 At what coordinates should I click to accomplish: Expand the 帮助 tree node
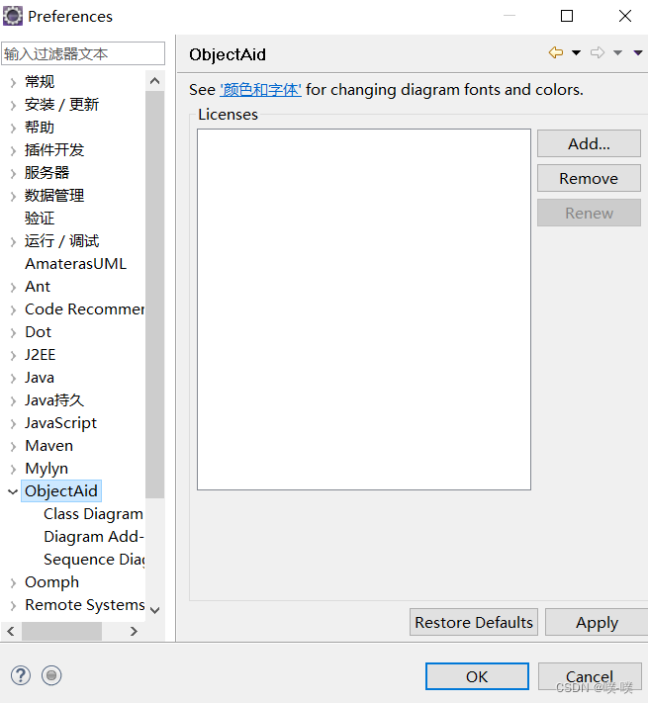point(13,128)
